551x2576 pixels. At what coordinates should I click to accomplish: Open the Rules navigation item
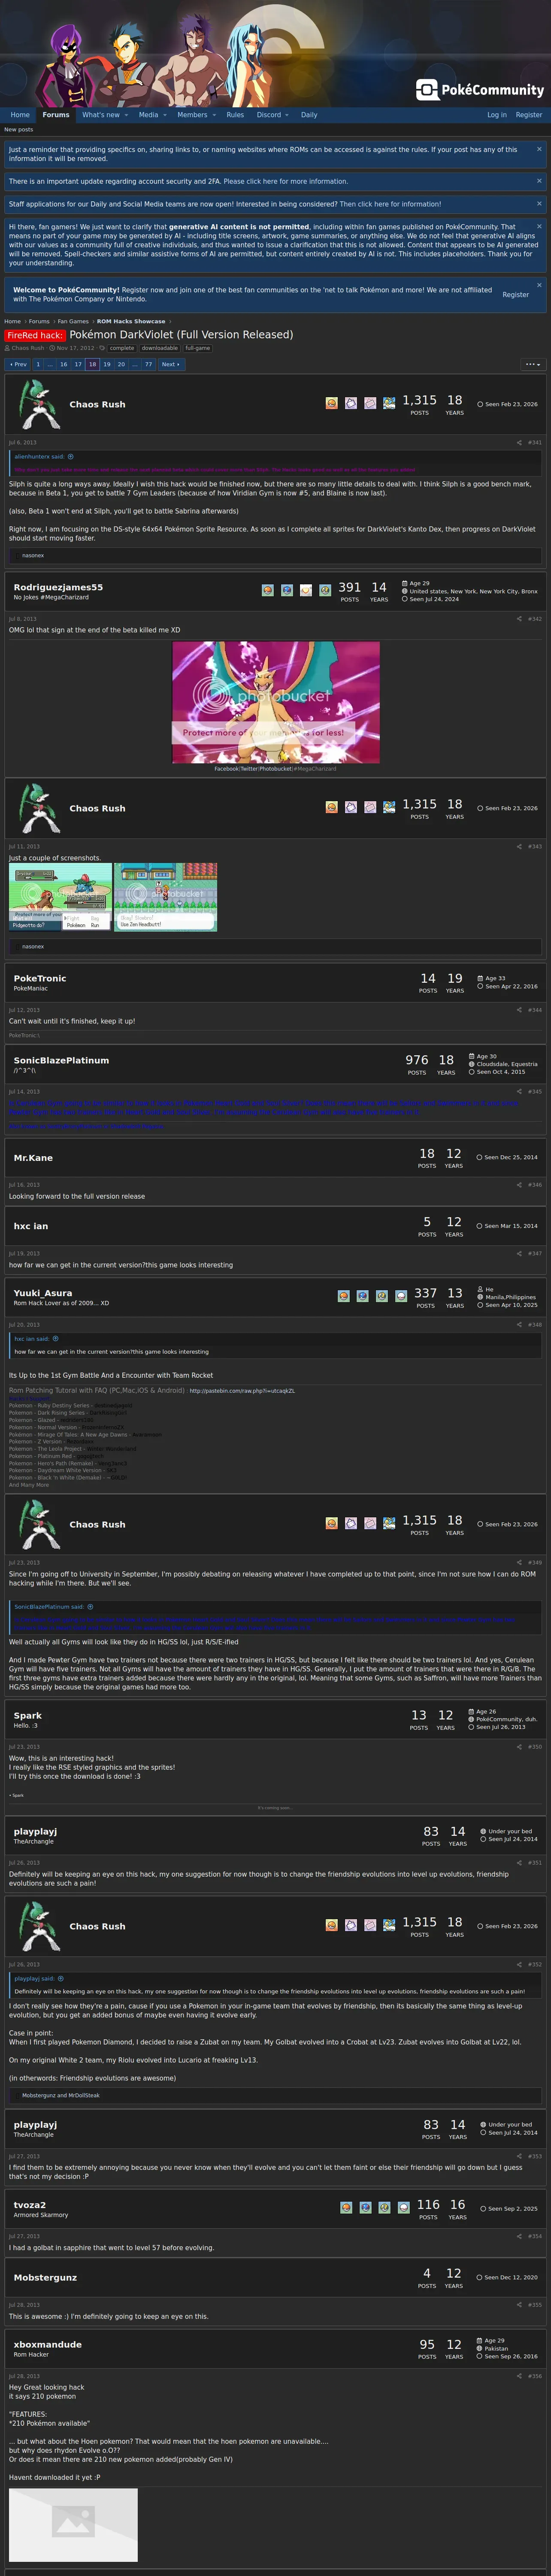[x=235, y=115]
